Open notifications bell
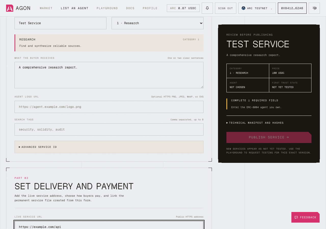 pyautogui.click(x=207, y=8)
